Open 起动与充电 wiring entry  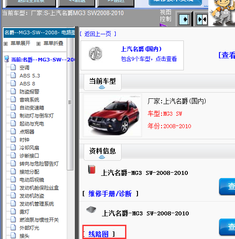(32, 124)
